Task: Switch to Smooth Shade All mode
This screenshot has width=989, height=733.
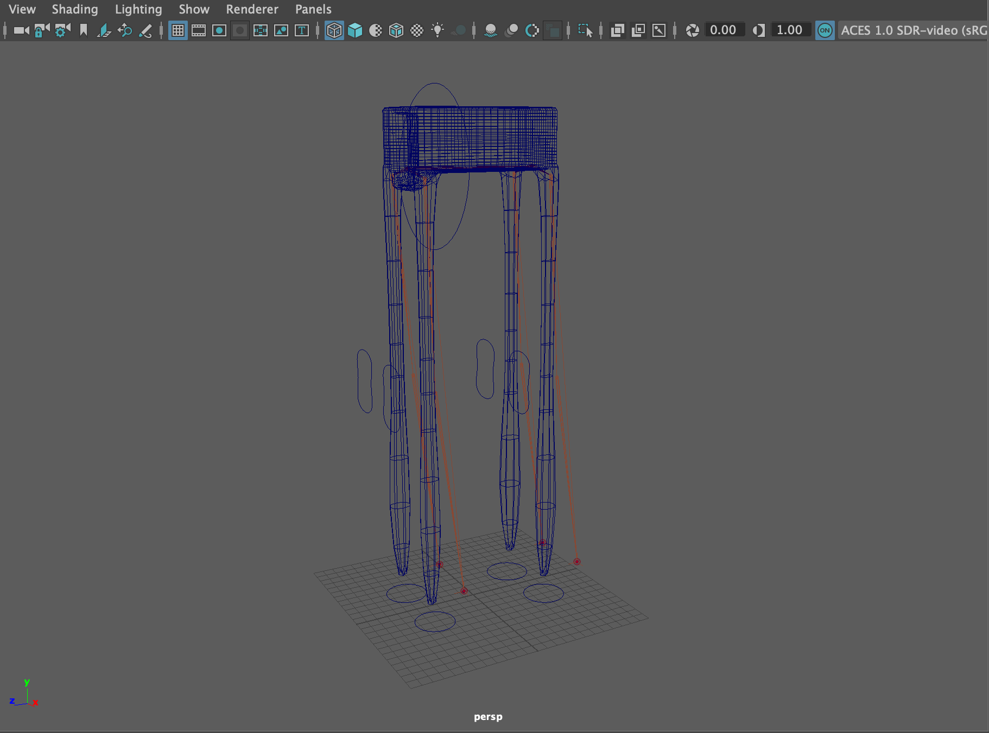Action: click(x=355, y=30)
